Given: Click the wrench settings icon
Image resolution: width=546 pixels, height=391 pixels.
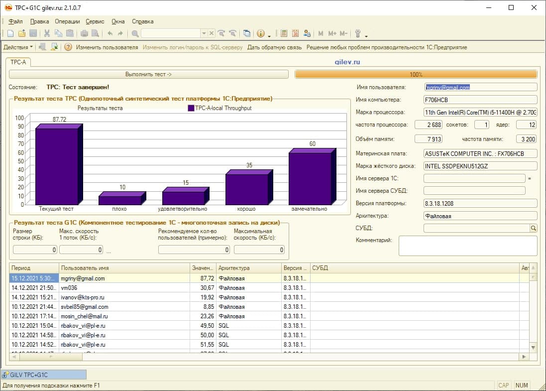Looking at the screenshot, I should (358, 33).
